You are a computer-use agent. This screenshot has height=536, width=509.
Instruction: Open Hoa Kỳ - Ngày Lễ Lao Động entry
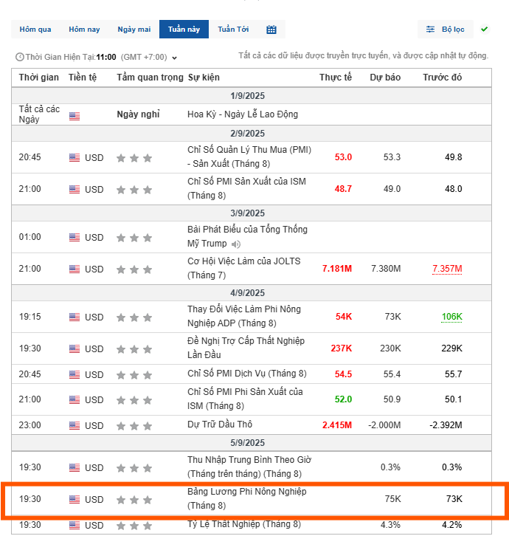point(243,114)
